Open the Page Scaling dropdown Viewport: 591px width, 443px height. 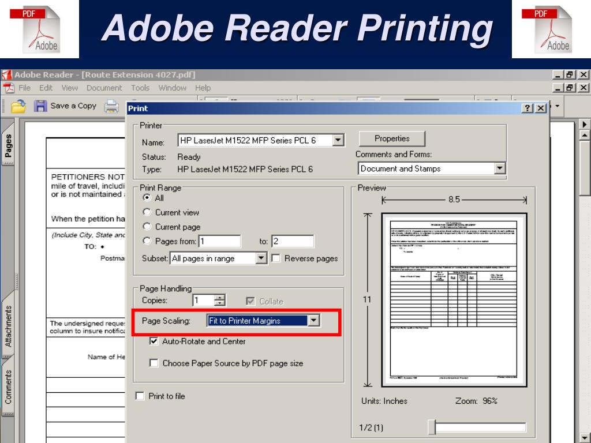tap(313, 321)
